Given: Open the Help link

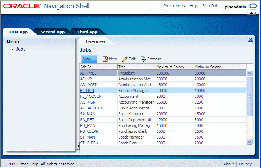Looking at the screenshot, I should click(x=194, y=6).
